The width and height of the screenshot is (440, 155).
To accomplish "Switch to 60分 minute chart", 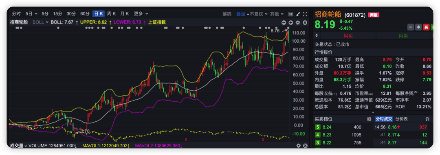I will point(85,14).
